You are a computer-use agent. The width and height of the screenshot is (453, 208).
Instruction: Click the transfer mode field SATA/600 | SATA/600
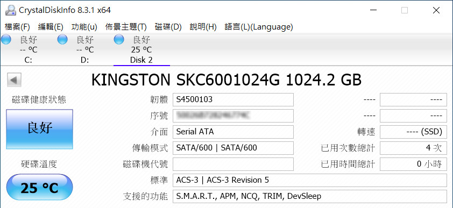click(233, 148)
